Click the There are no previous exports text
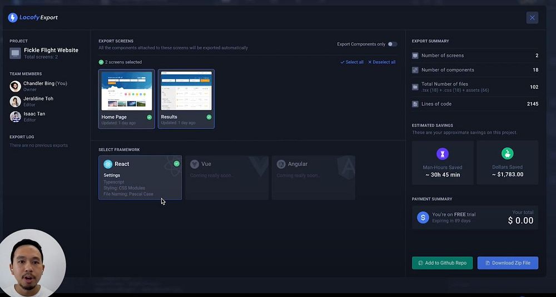 pyautogui.click(x=39, y=145)
